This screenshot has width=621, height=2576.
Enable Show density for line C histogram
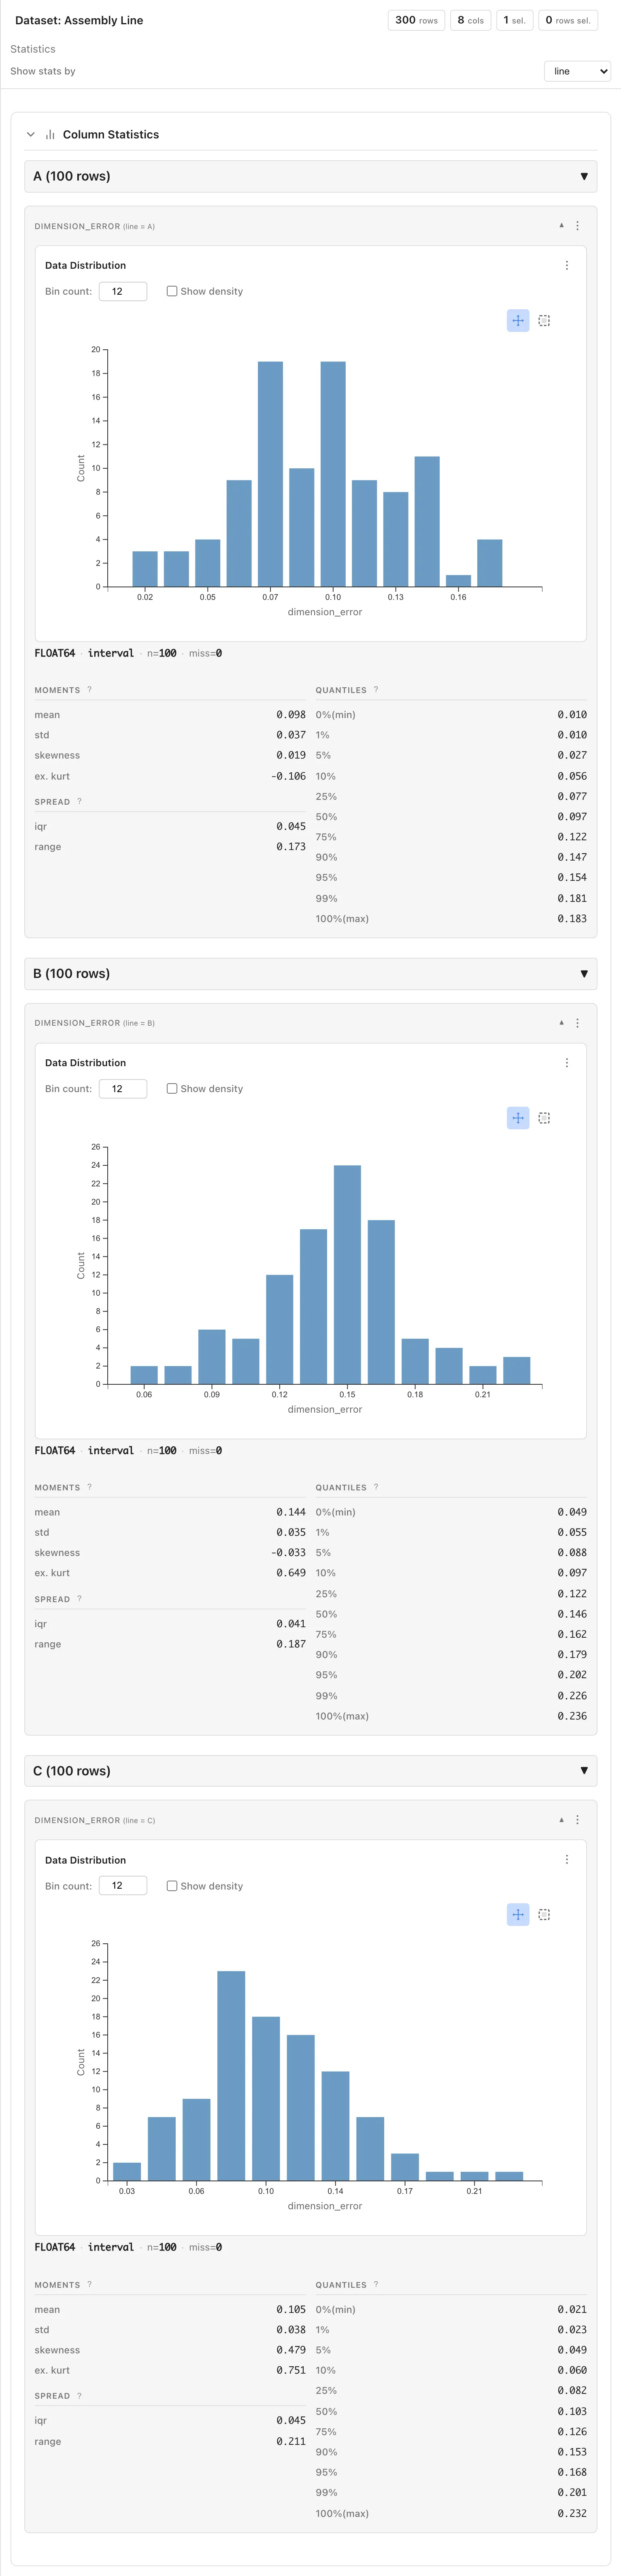point(172,1885)
